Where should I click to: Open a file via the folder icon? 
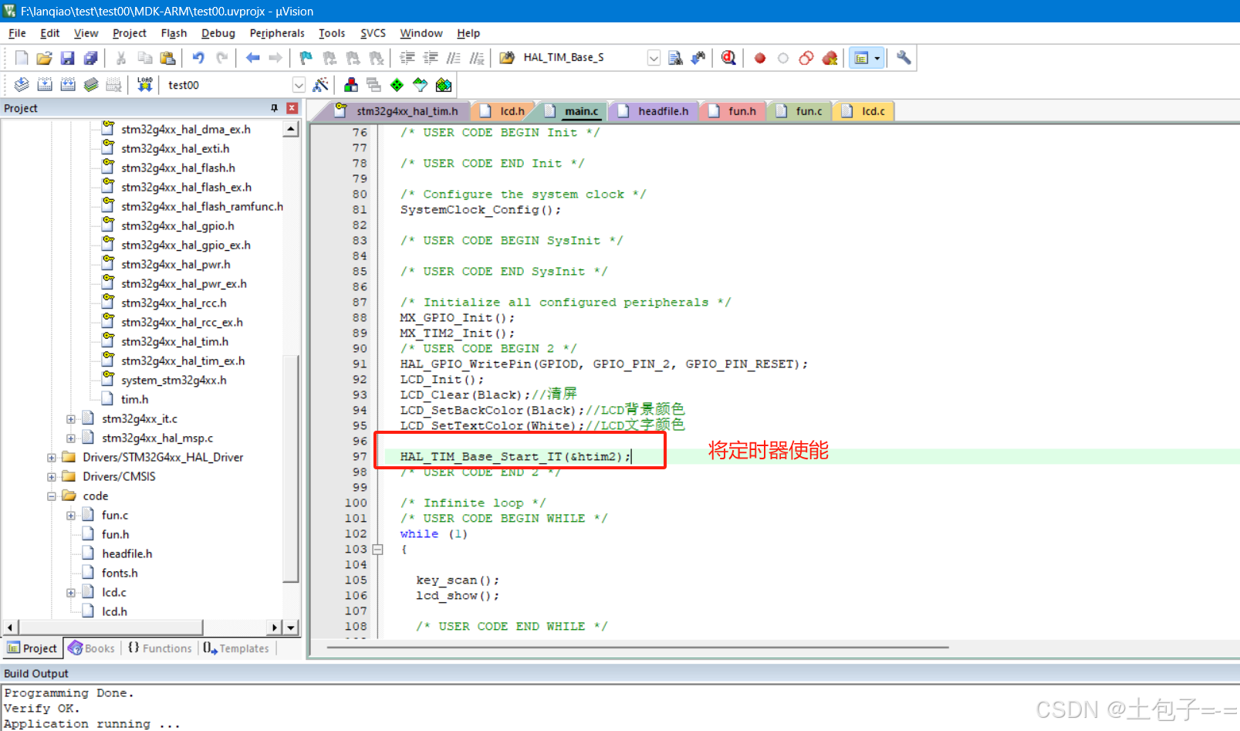coord(45,58)
